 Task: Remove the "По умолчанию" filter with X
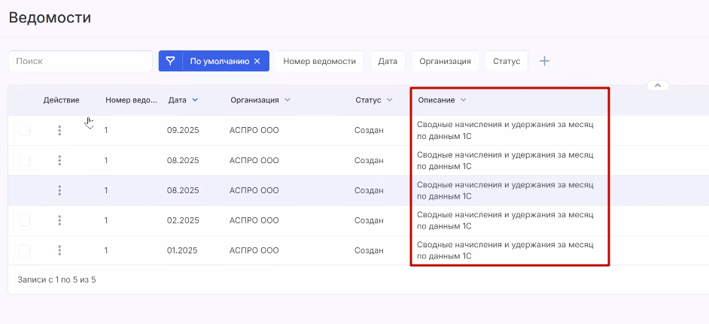(257, 62)
